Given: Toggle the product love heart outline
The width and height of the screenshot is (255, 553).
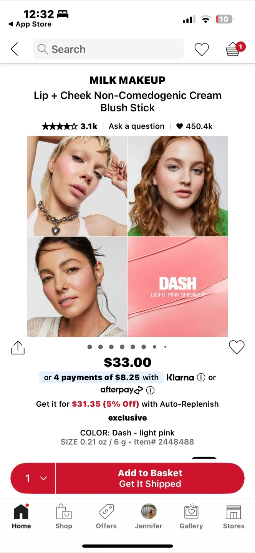Looking at the screenshot, I should [x=237, y=347].
